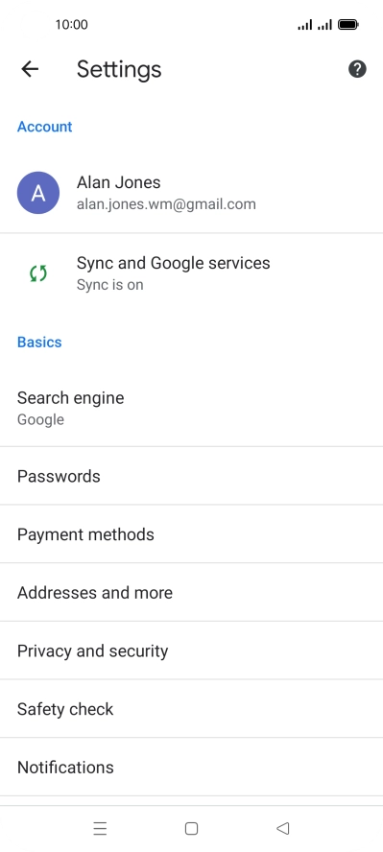Open the help question mark icon
Screen dimensions: 383x852
(x=357, y=69)
